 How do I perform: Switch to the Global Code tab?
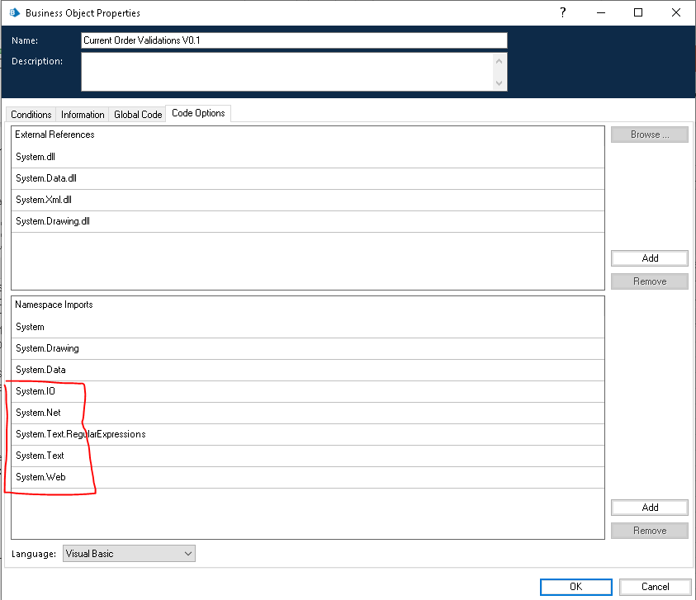click(138, 115)
